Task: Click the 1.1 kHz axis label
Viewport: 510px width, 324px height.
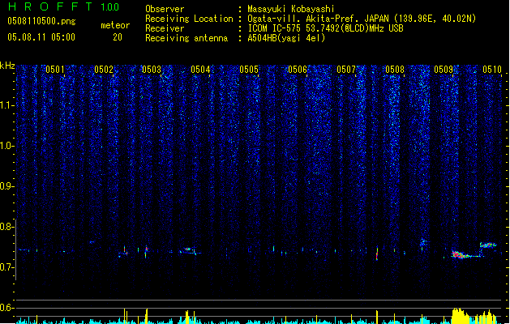Action: tap(7, 105)
